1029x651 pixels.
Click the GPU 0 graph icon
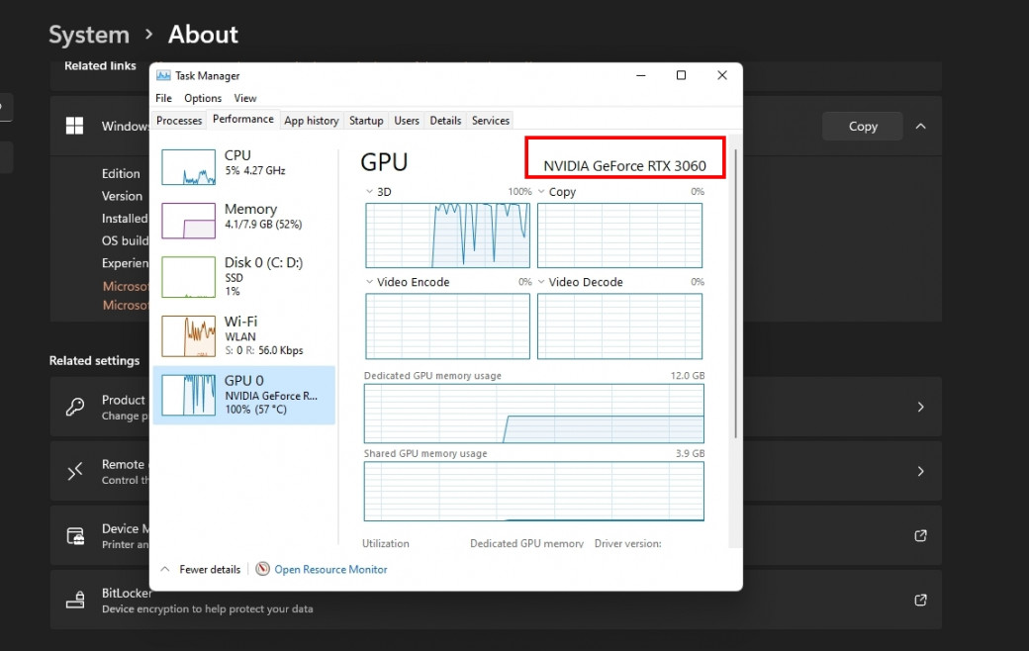(x=188, y=395)
